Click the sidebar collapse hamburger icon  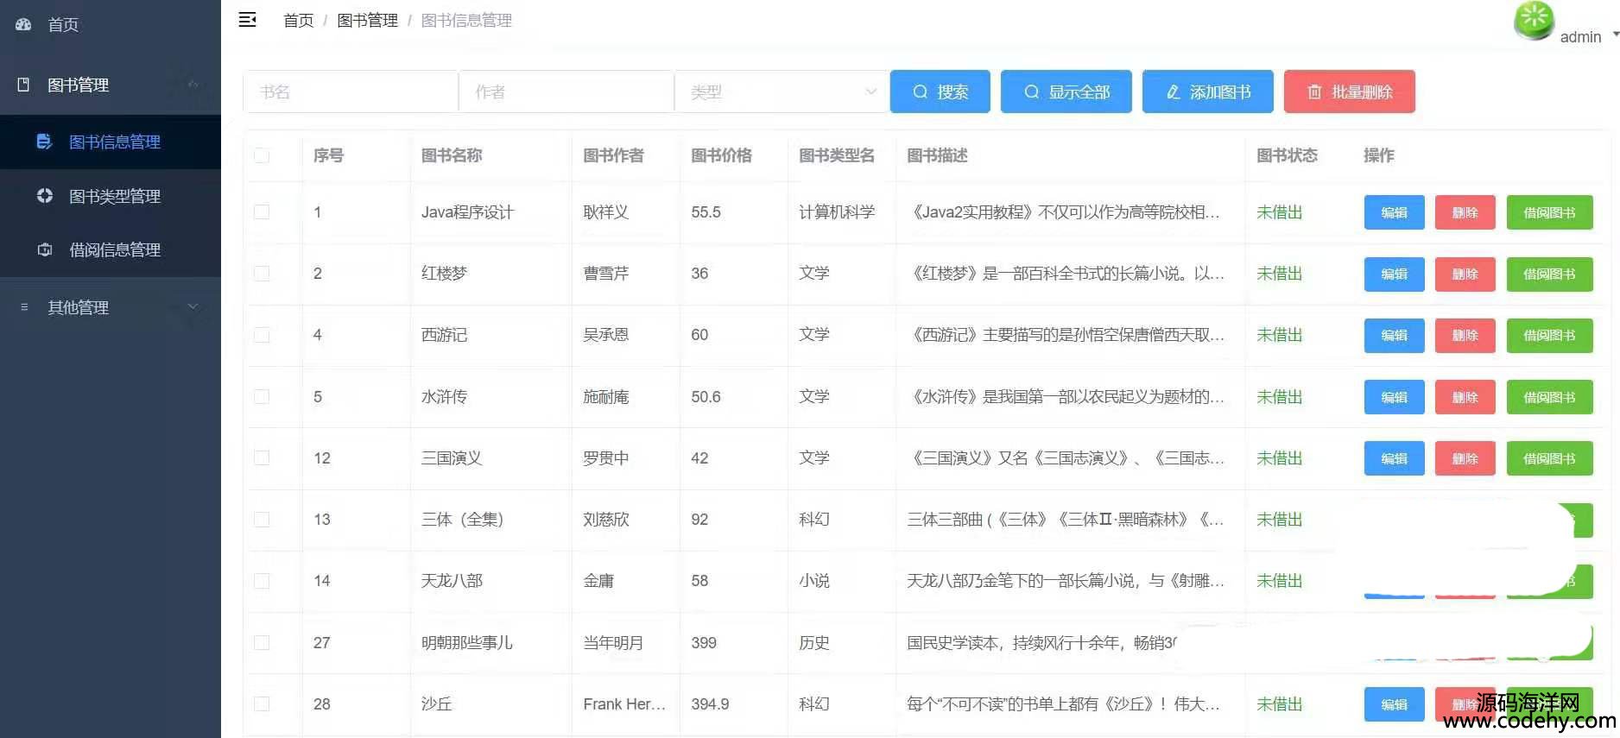point(247,20)
